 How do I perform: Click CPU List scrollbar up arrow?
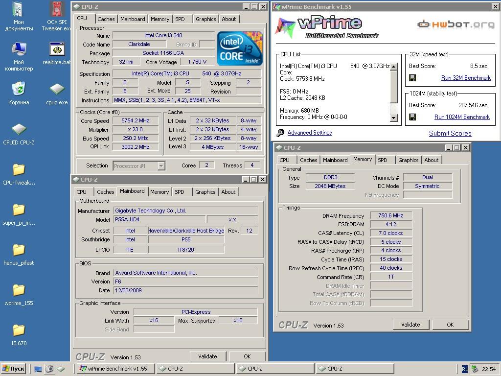click(394, 67)
